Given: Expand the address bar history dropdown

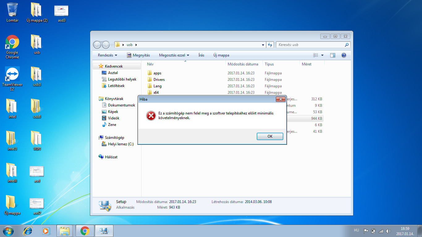Looking at the screenshot, I should point(263,45).
